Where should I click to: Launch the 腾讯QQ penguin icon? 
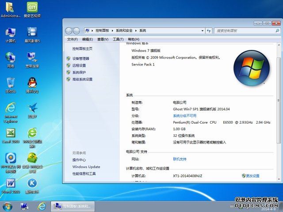coord(32,85)
